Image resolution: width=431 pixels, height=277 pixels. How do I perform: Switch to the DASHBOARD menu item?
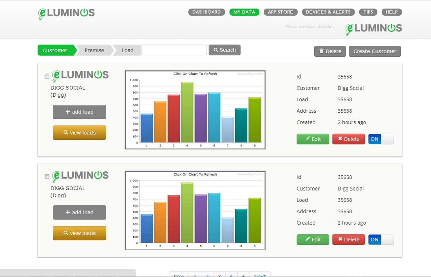tap(206, 12)
